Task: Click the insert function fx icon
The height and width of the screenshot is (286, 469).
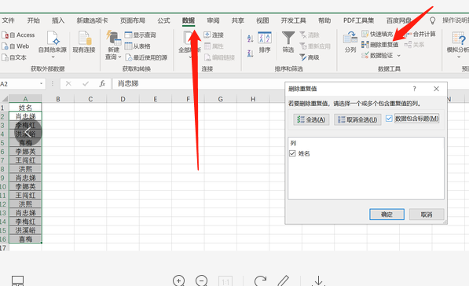Action: tap(102, 84)
